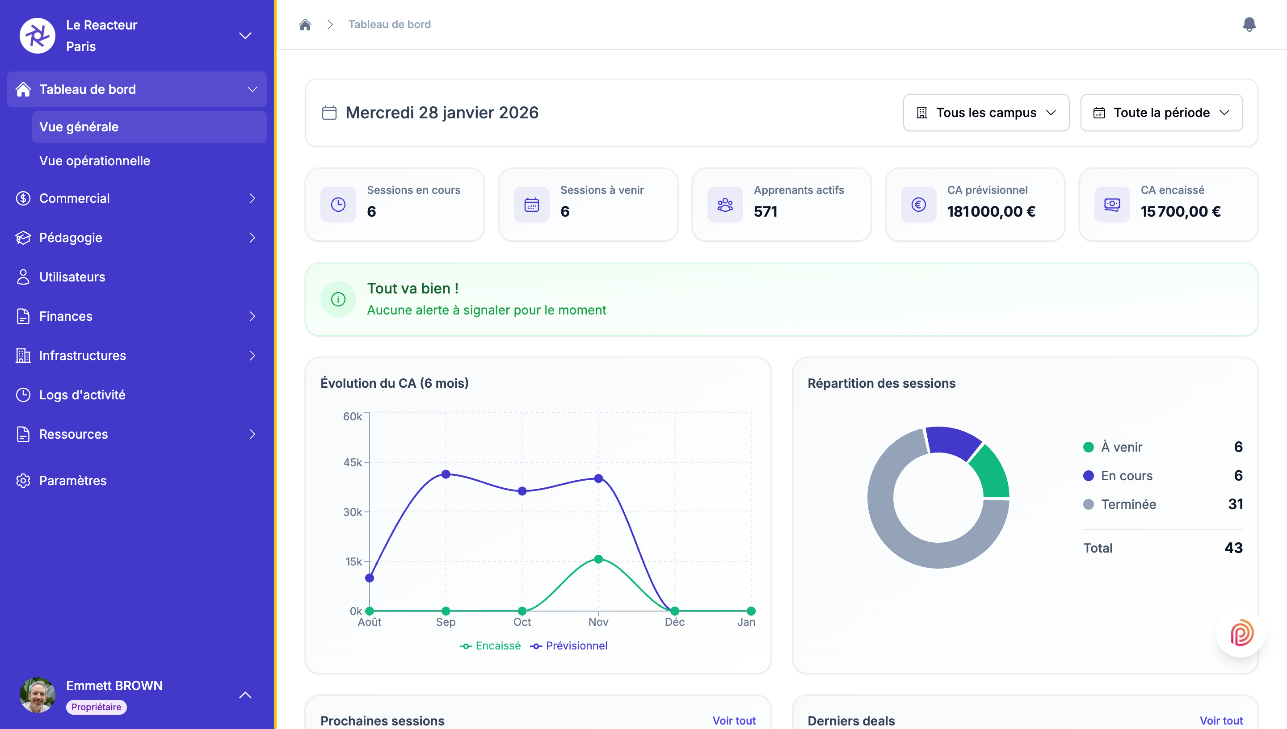Open the Commercial section icon
Viewport: 1287px width, 729px height.
tap(23, 198)
